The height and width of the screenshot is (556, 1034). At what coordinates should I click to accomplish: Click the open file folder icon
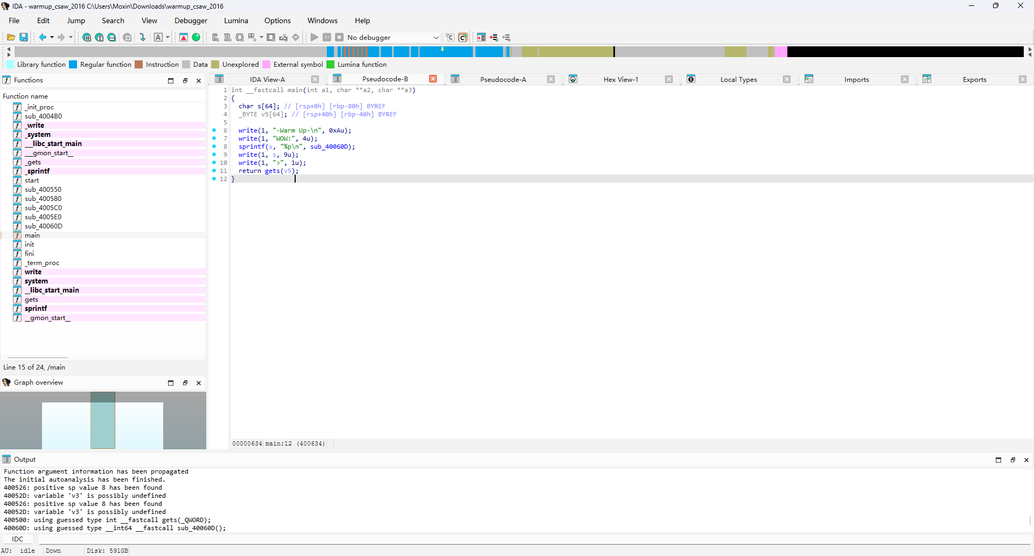point(11,37)
